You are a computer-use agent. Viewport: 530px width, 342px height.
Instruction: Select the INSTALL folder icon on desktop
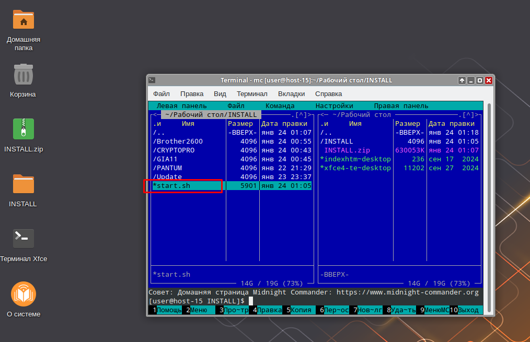point(24,184)
